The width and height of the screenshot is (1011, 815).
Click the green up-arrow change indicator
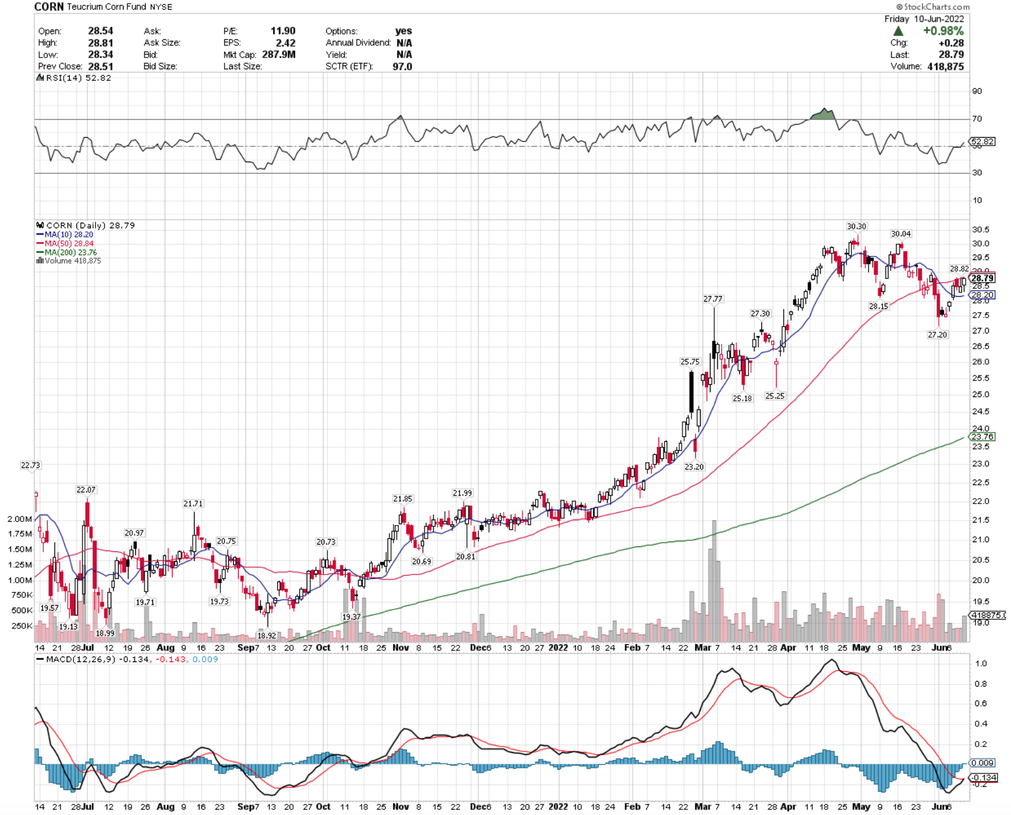[x=898, y=31]
